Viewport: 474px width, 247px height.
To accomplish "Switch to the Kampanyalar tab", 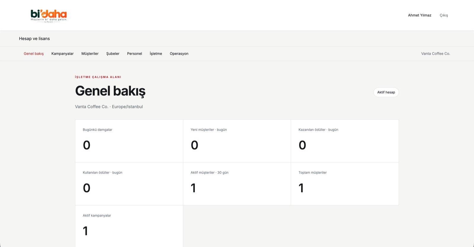I will 63,54.
